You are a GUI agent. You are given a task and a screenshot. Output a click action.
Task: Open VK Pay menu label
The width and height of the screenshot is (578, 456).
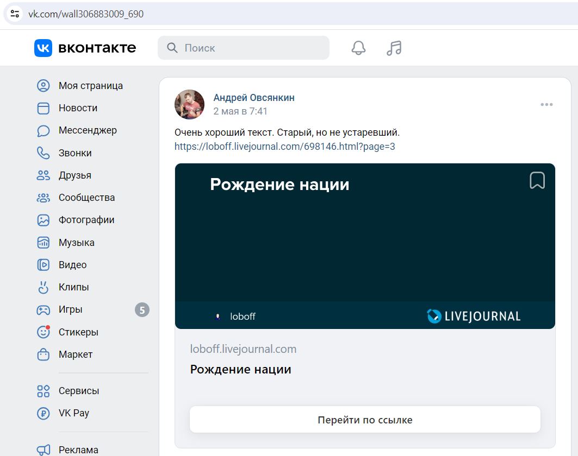coord(74,413)
